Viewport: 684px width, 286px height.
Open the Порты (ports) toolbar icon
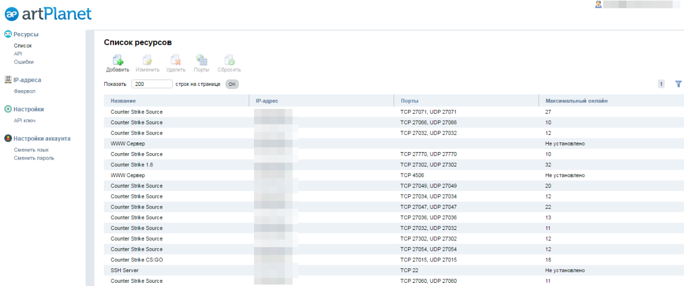pyautogui.click(x=202, y=60)
